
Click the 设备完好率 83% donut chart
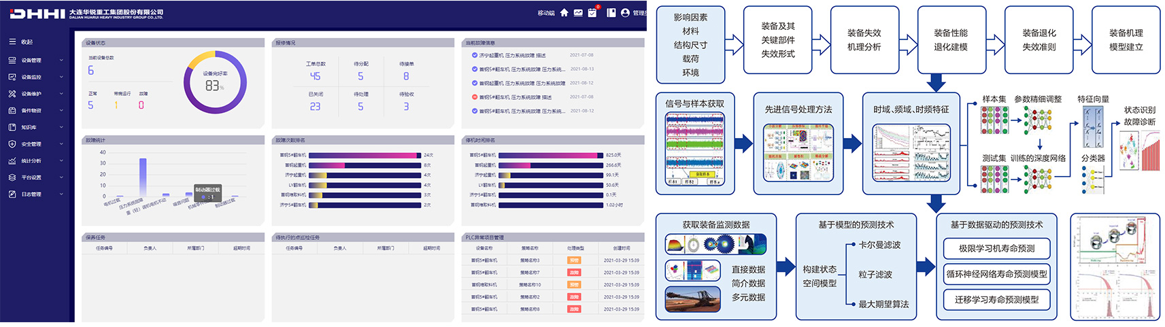[x=215, y=82]
